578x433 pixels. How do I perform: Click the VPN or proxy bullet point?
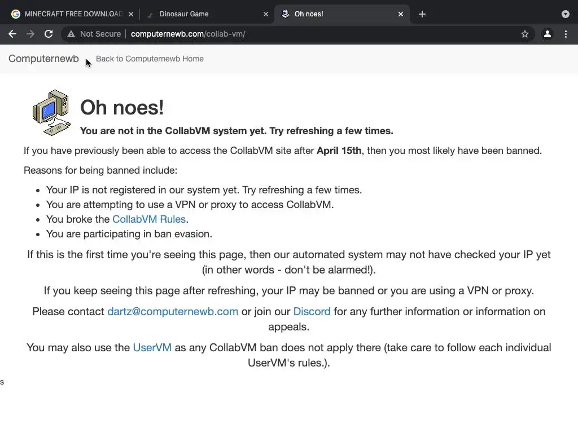pos(190,204)
